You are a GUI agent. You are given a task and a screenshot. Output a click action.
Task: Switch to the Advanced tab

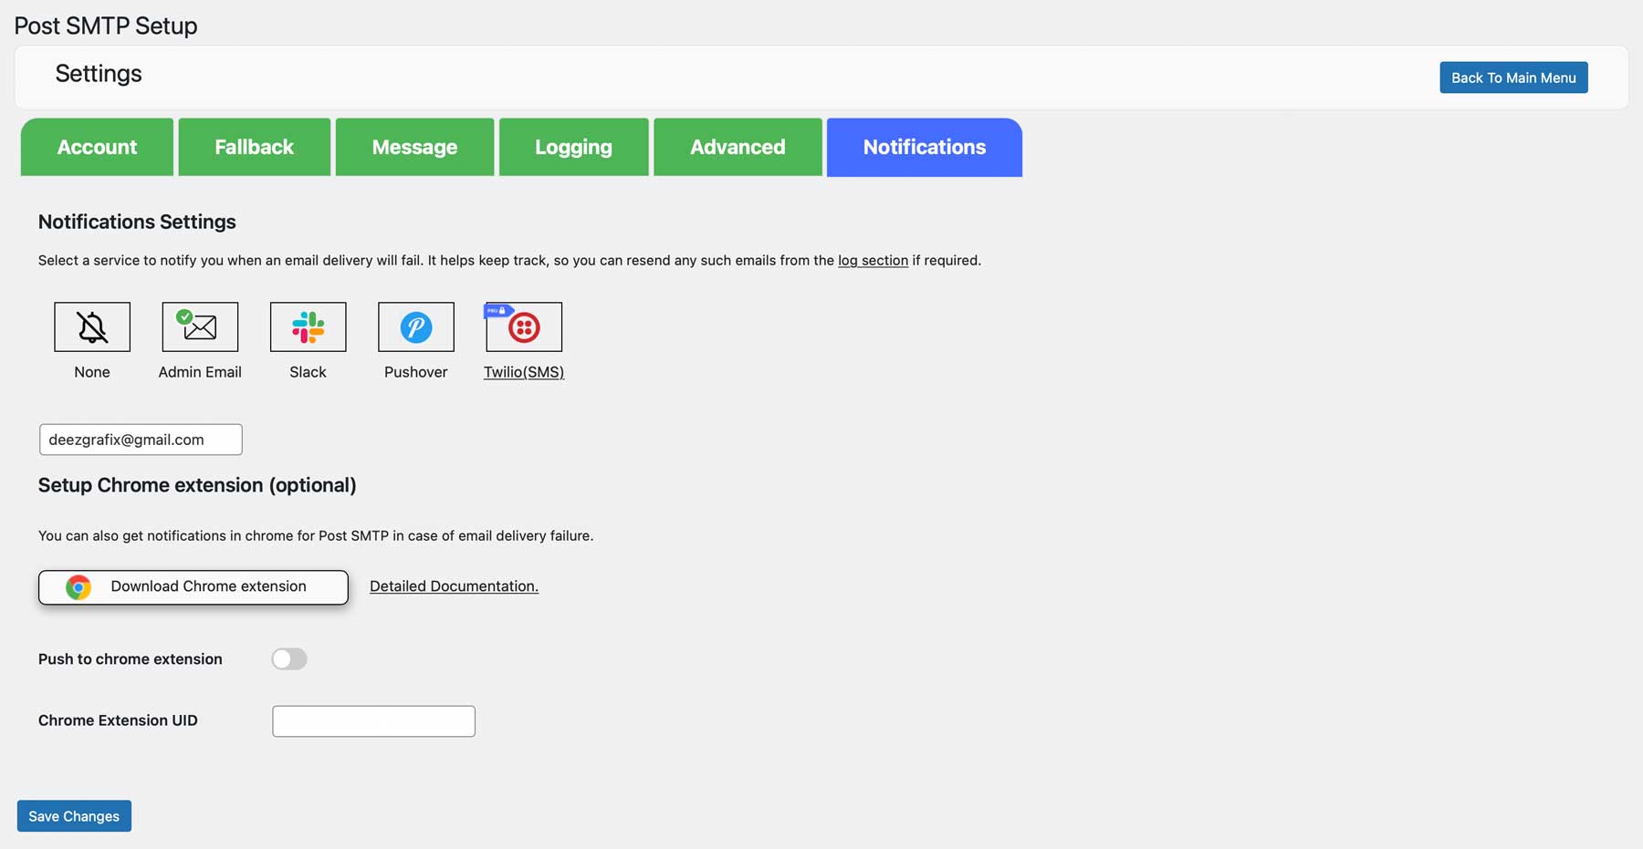tap(738, 147)
